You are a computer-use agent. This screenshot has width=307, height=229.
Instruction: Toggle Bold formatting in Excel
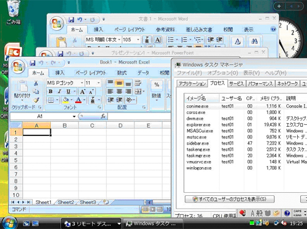[50, 91]
